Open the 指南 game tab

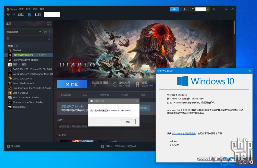pos(143,95)
